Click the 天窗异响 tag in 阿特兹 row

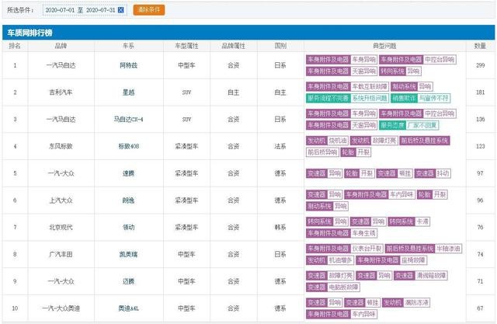coord(364,71)
